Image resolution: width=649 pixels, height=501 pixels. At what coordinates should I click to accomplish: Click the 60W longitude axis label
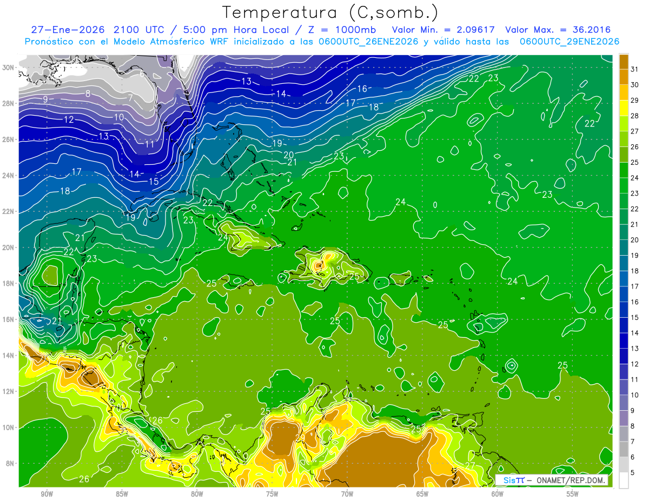pos(498,494)
